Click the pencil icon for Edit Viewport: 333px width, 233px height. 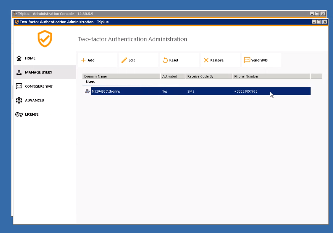tap(124, 60)
